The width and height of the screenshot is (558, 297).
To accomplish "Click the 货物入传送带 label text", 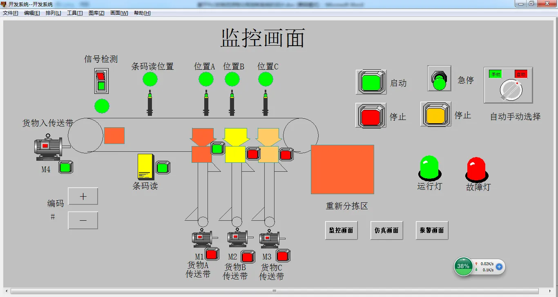I will [48, 123].
